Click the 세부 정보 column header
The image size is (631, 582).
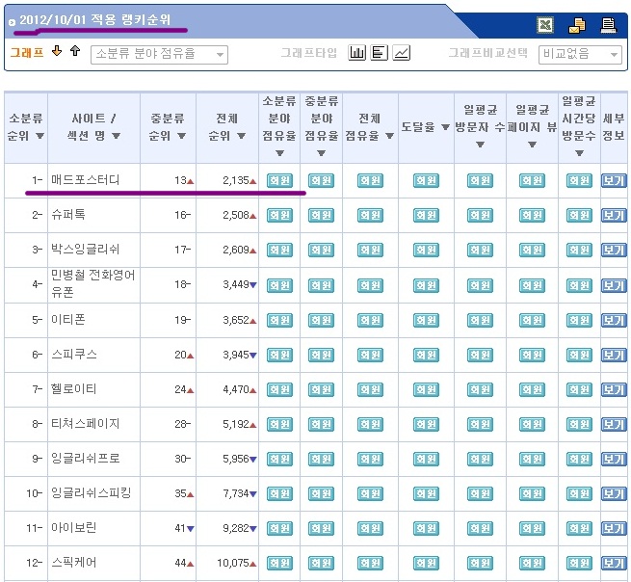tap(614, 127)
